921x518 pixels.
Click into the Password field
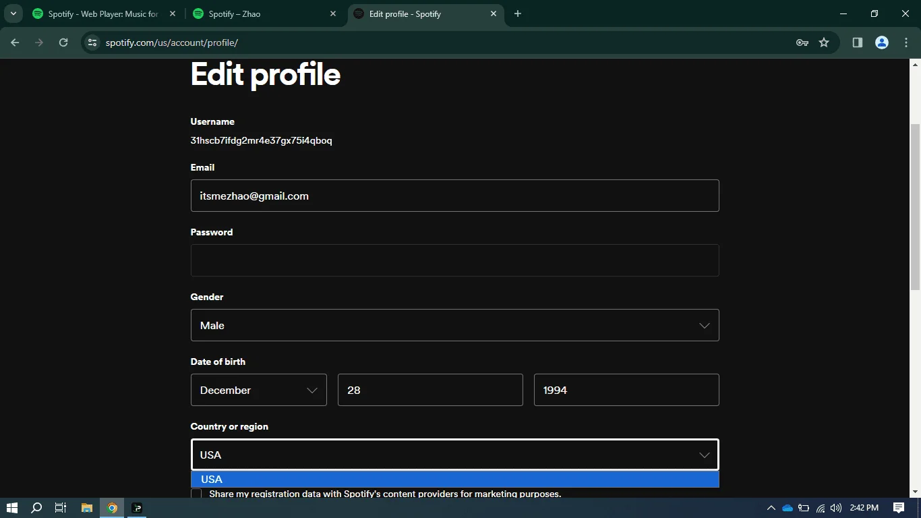[455, 260]
